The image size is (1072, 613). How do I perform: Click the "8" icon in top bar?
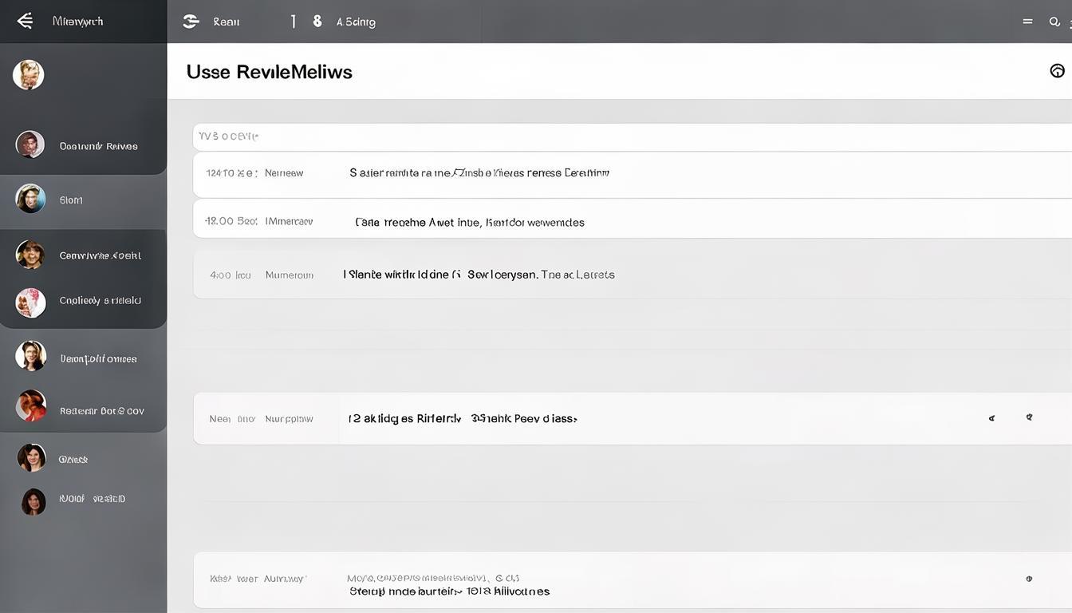coord(317,22)
